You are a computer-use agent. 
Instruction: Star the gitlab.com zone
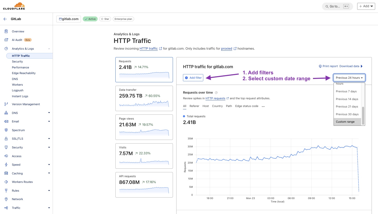click(x=105, y=19)
